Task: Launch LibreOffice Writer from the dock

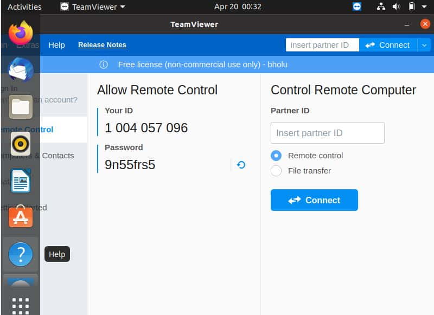Action: coord(21,181)
